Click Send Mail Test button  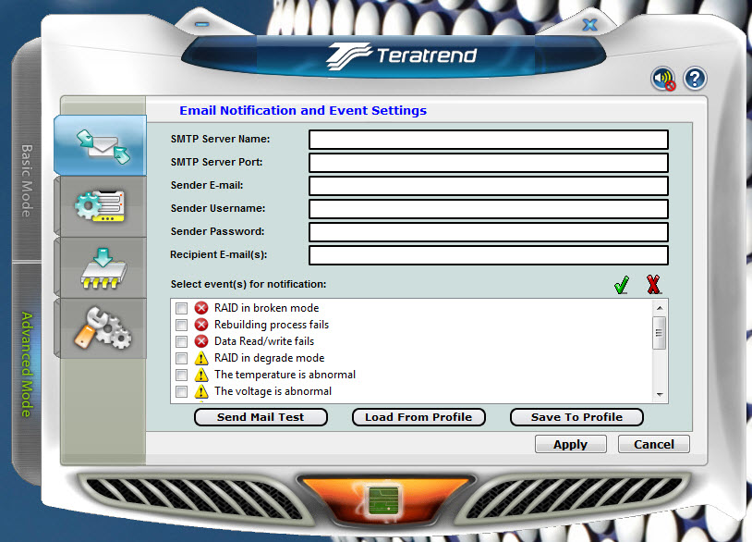pyautogui.click(x=261, y=417)
